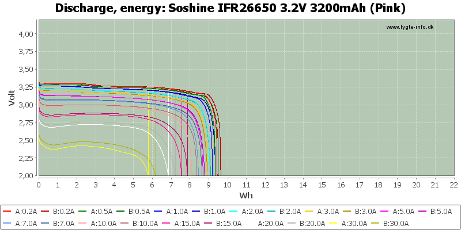The height and width of the screenshot is (230, 461).
Task: Click the B:15.0A legend label
Action: pos(229,224)
